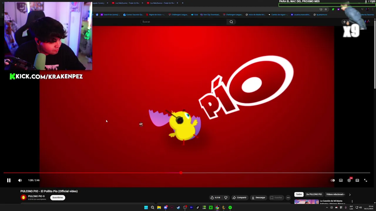Click the YouTube create plus button

click(x=345, y=22)
